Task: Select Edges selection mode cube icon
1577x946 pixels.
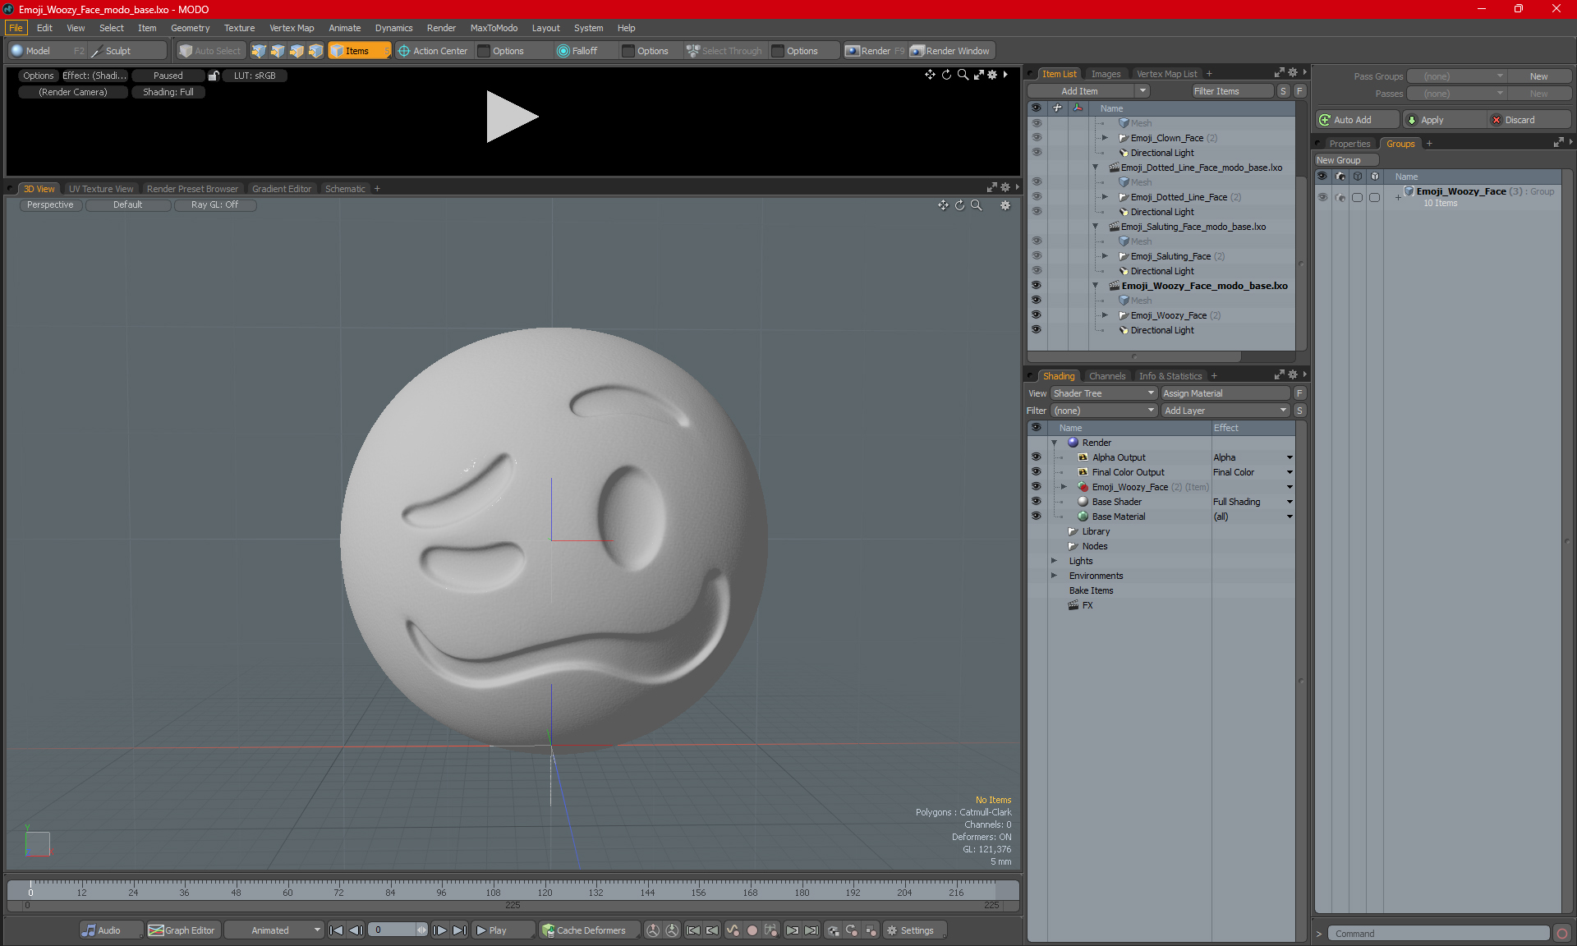Action: point(278,51)
